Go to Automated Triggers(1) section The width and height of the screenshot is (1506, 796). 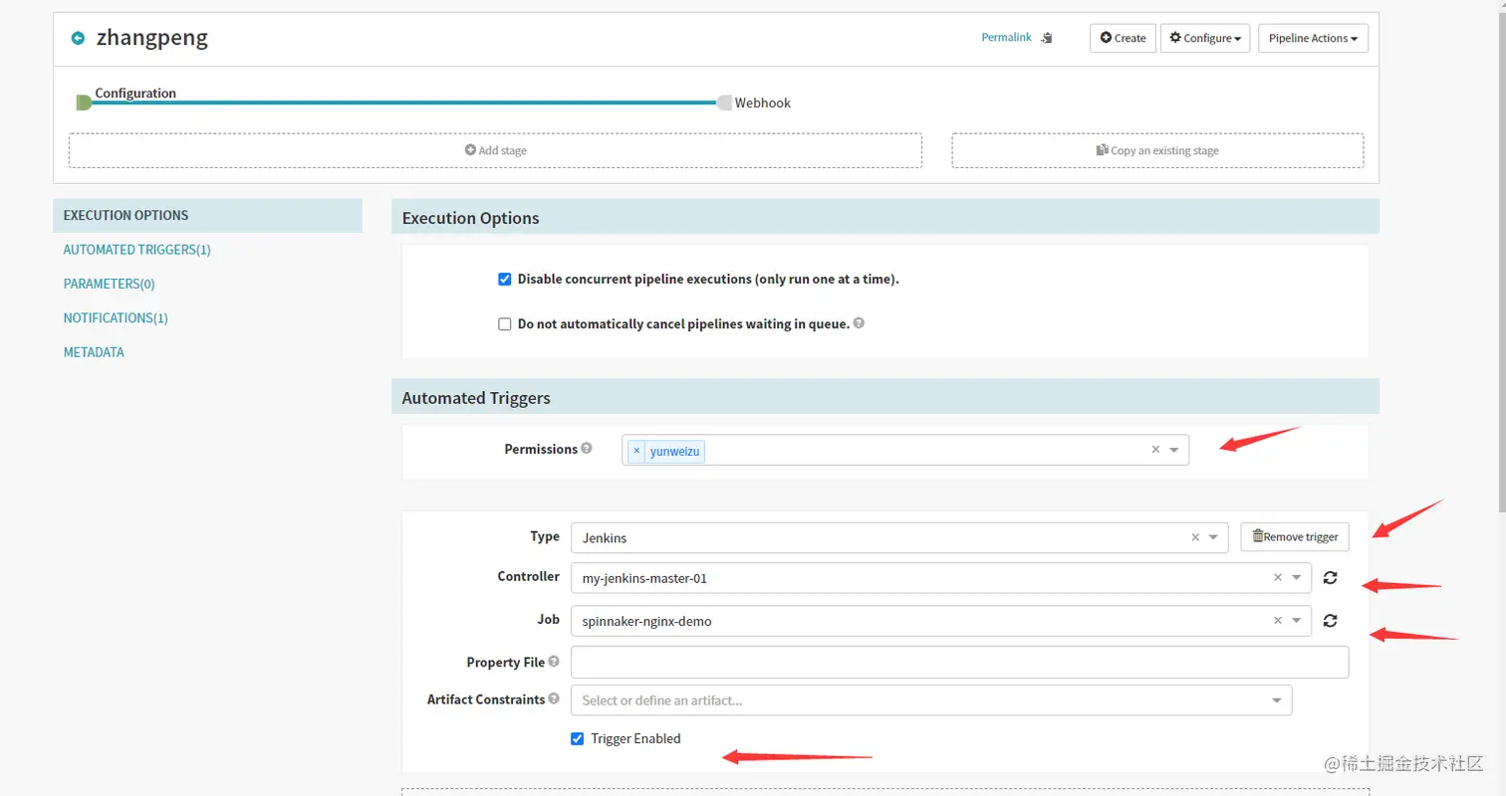[x=137, y=250]
